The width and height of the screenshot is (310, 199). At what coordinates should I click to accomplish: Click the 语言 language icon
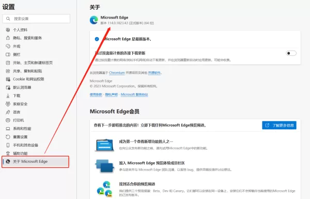click(8, 112)
